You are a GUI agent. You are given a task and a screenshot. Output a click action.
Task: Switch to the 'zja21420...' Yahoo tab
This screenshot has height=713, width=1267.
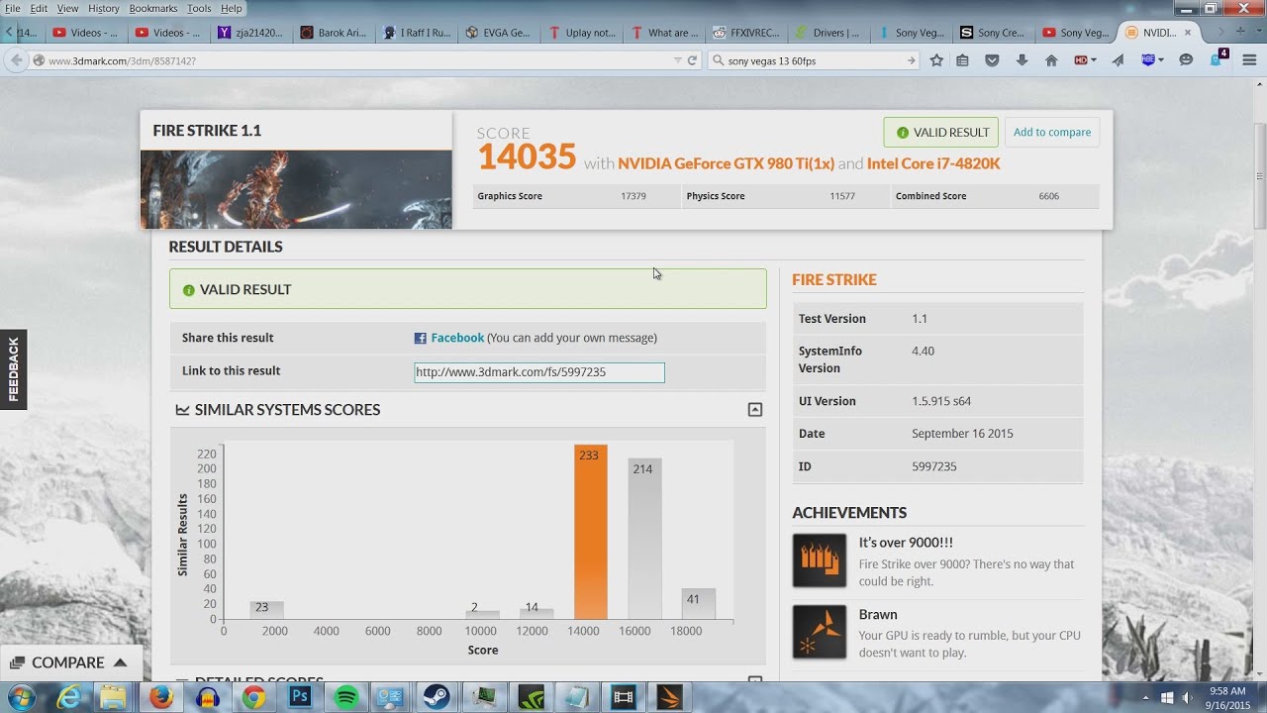click(251, 33)
